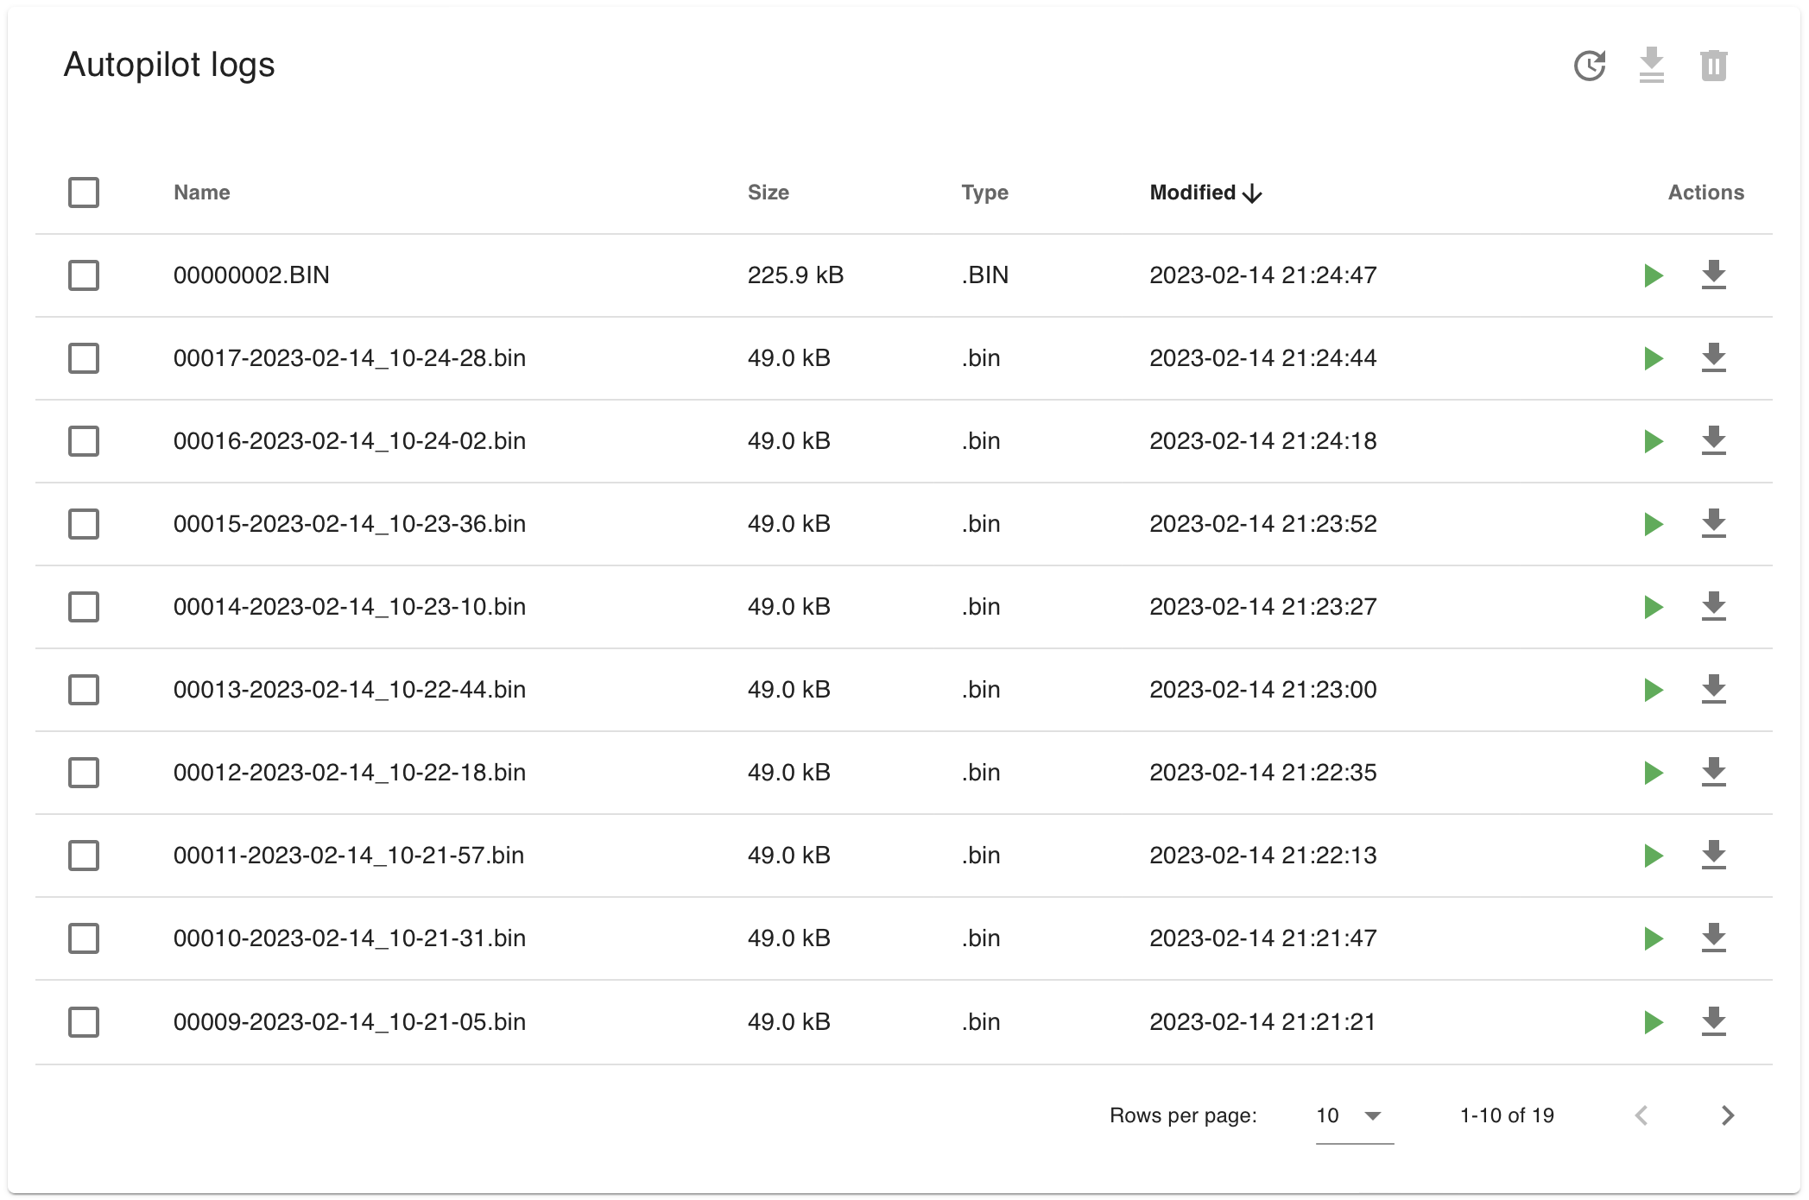Go to next page of logs
The height and width of the screenshot is (1200, 1809).
[1727, 1115]
